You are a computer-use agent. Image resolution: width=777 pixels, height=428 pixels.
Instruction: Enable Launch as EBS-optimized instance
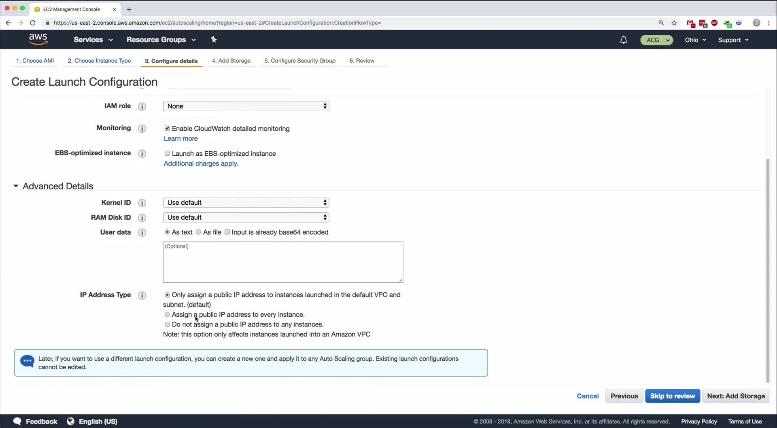tap(167, 153)
